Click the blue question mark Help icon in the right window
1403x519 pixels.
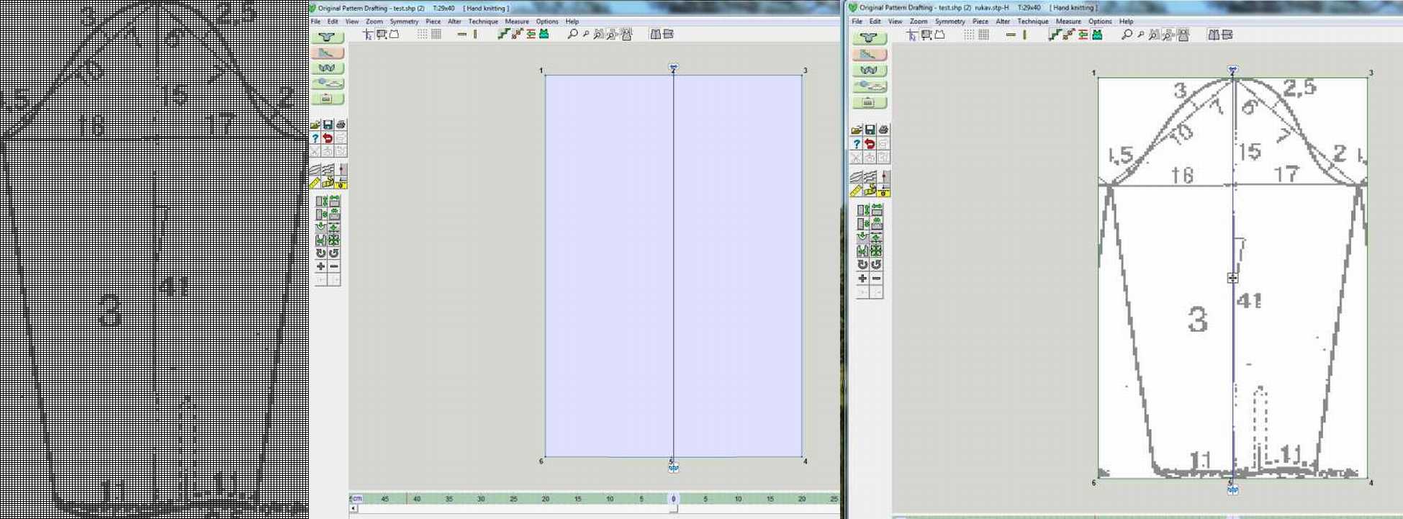pos(857,143)
